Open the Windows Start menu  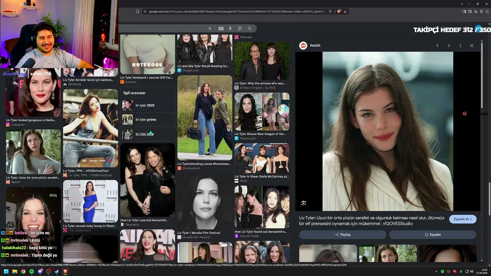pyautogui.click(x=6, y=272)
